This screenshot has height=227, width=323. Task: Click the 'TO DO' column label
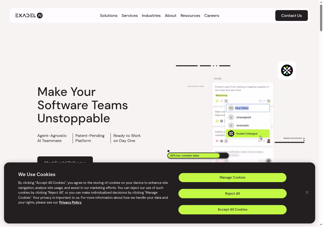218,79
